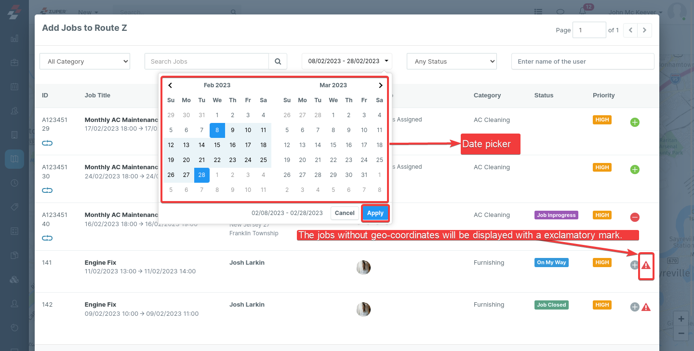Click the ID column header
The width and height of the screenshot is (694, 351).
pyautogui.click(x=45, y=95)
